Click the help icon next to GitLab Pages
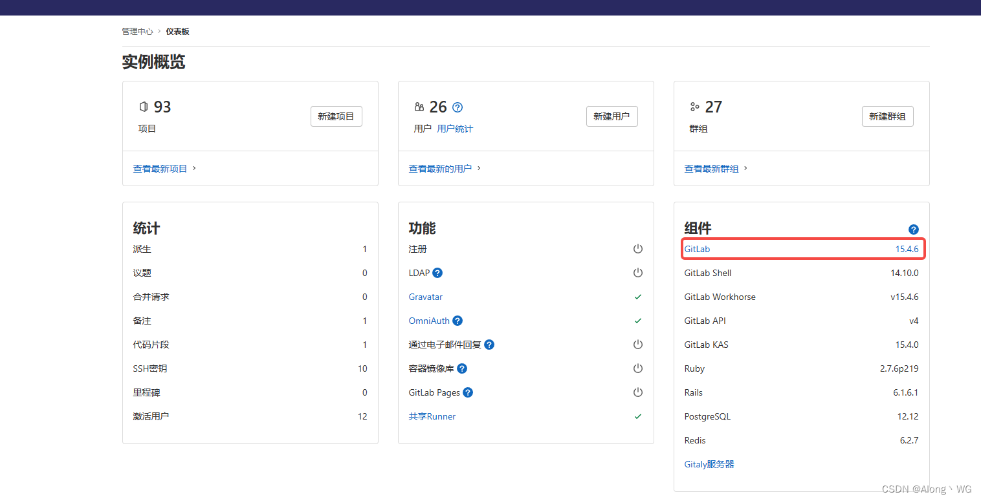The image size is (981, 501). (x=468, y=392)
